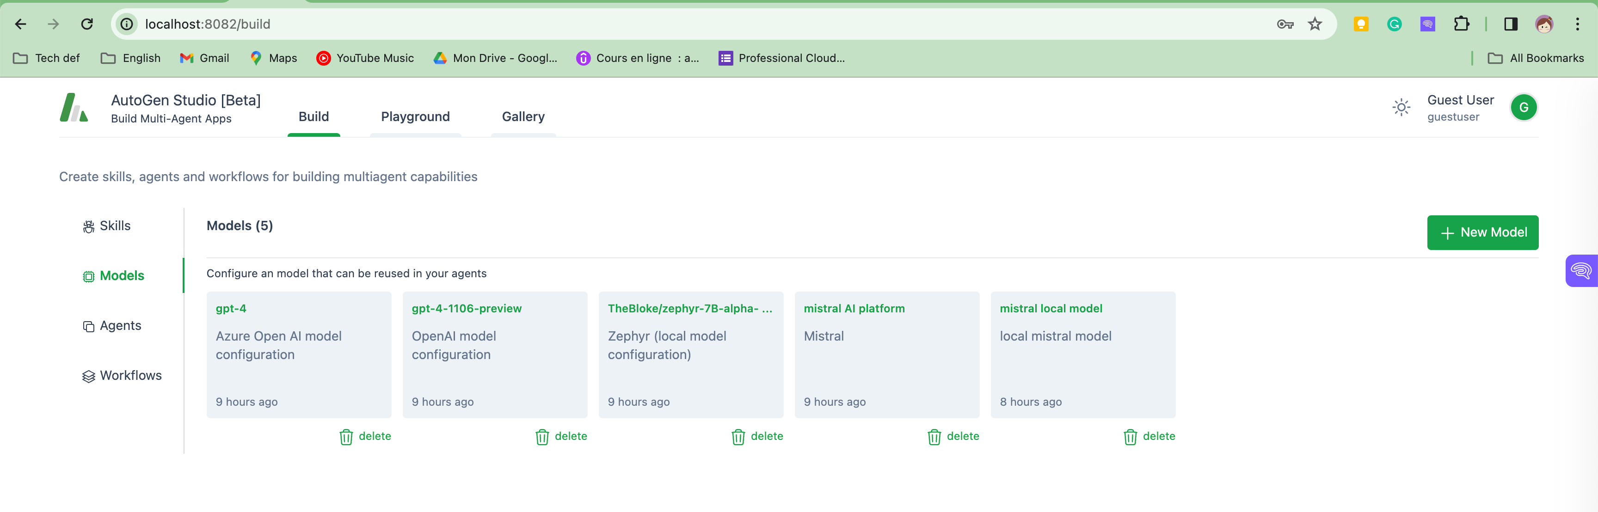Open the mistral AI platform model card
Screen dimensions: 1598x512
pos(886,354)
